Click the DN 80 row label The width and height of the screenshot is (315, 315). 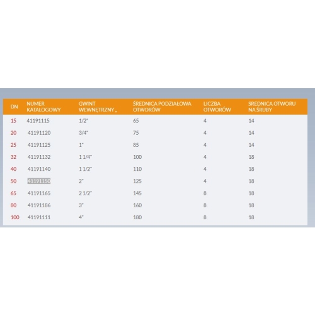(13, 205)
